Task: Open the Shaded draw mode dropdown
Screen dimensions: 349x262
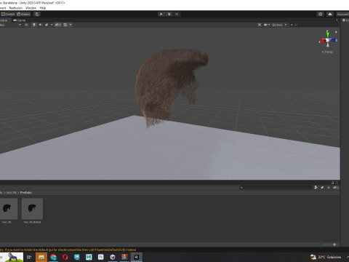Action: [11, 25]
